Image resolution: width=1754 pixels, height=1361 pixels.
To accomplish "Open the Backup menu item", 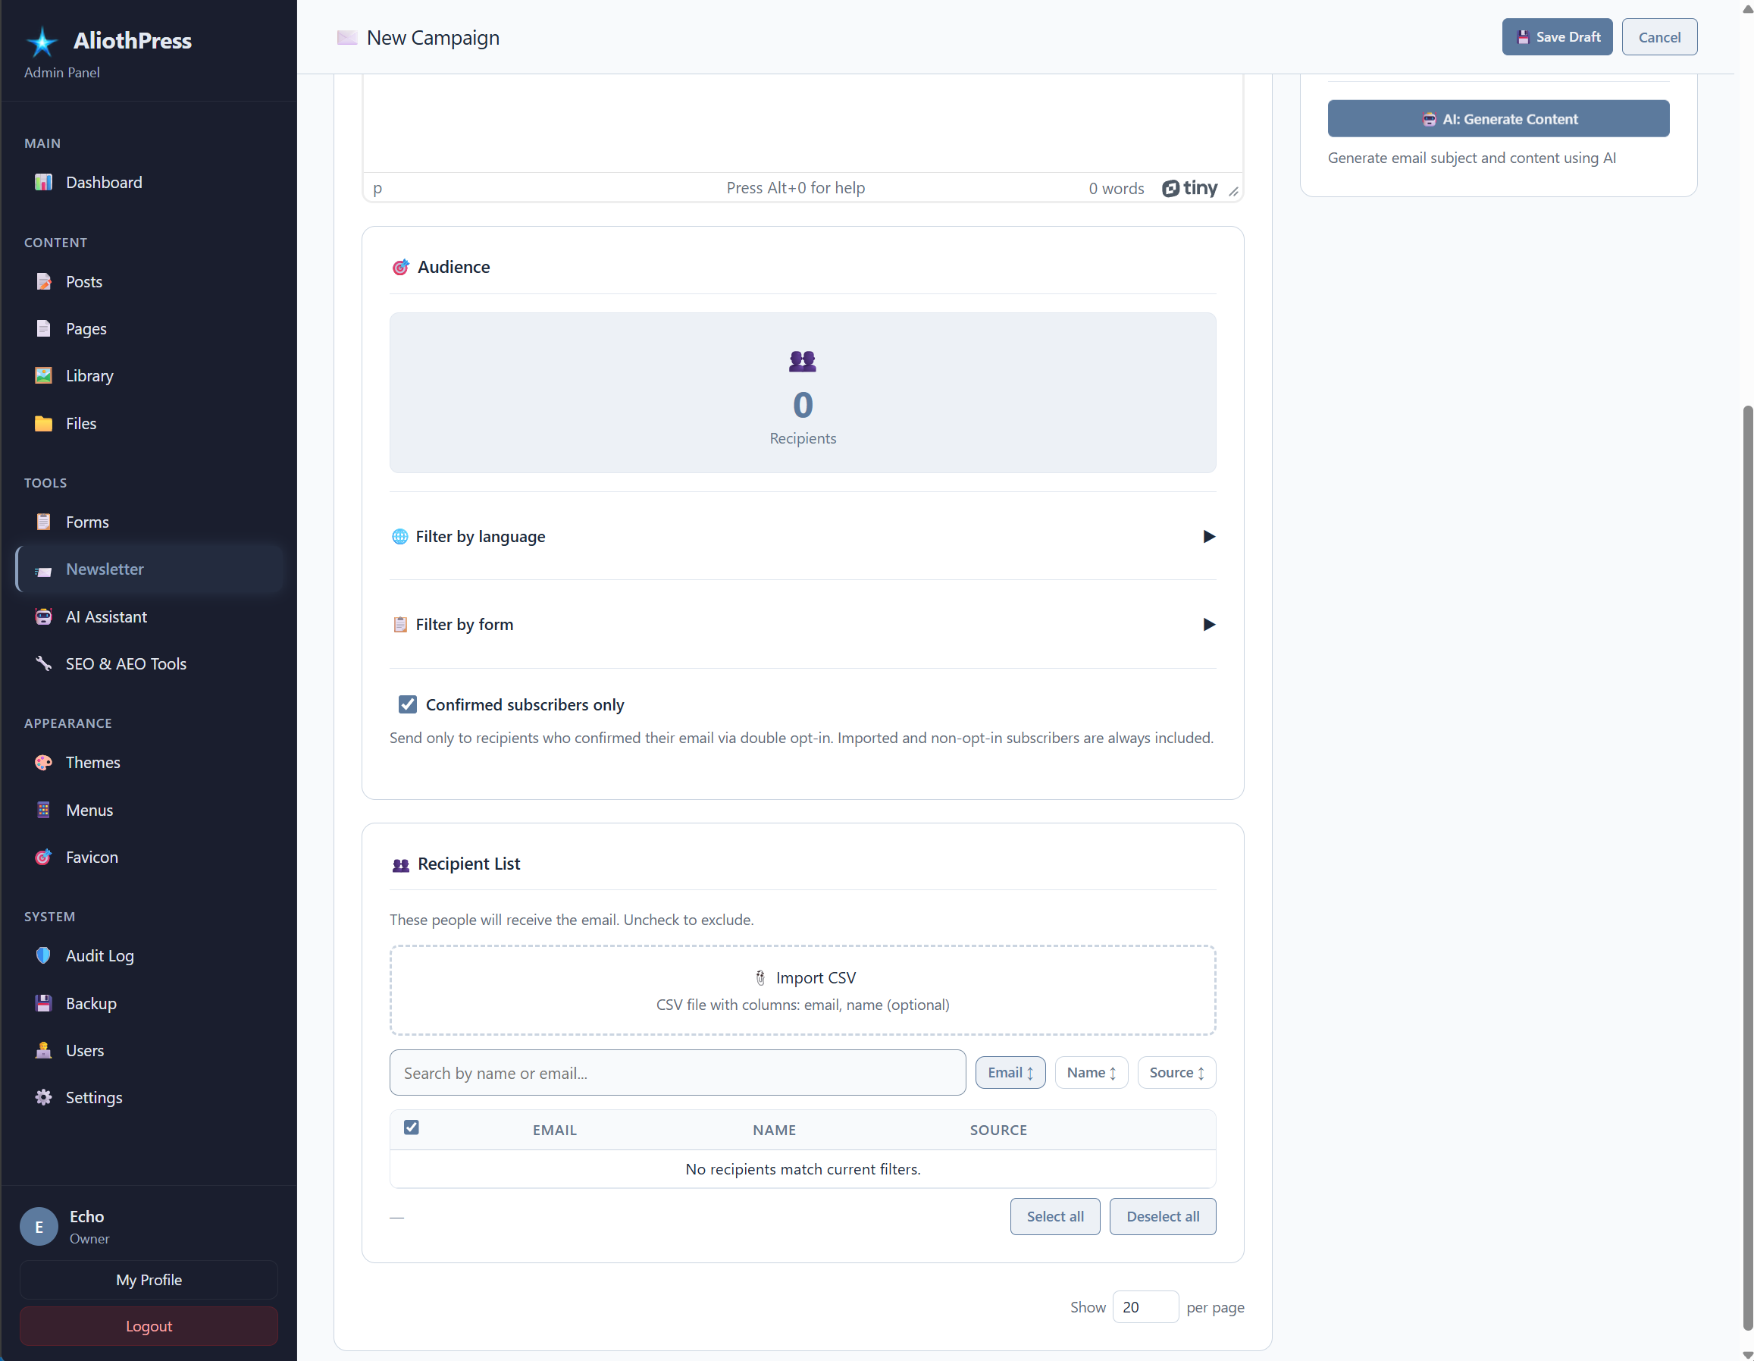I will (x=91, y=1003).
